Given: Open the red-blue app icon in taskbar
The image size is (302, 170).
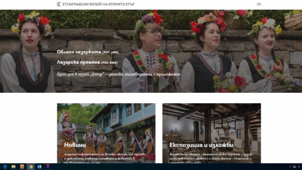Looking at the screenshot, I should pyautogui.click(x=48, y=167).
